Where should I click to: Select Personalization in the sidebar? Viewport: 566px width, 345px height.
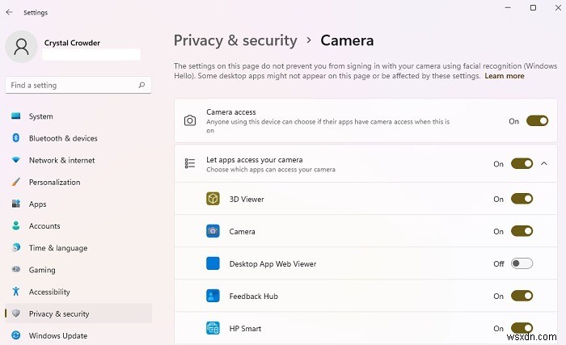[54, 182]
